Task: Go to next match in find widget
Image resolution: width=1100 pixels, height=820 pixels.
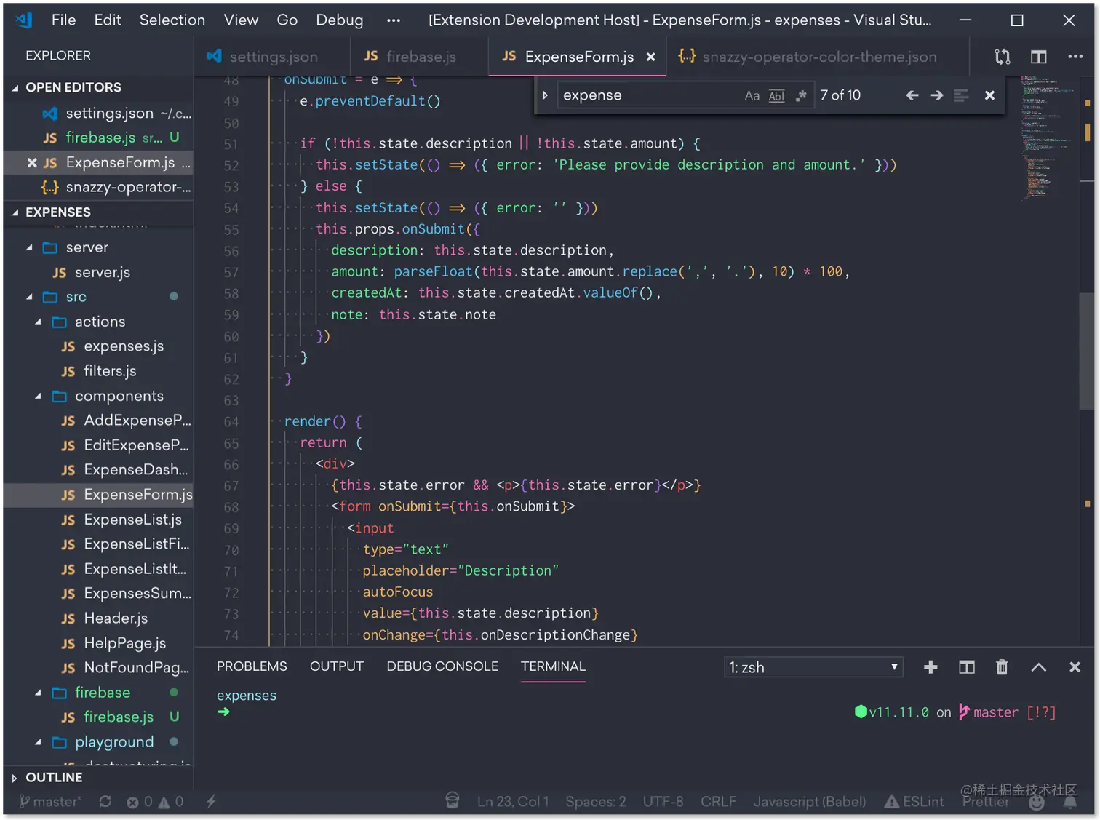Action: pos(936,95)
